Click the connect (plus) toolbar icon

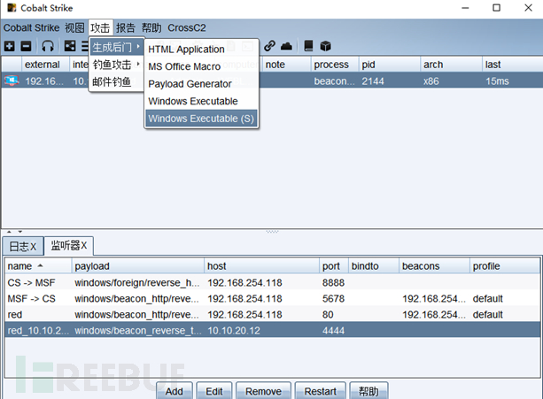tap(10, 46)
